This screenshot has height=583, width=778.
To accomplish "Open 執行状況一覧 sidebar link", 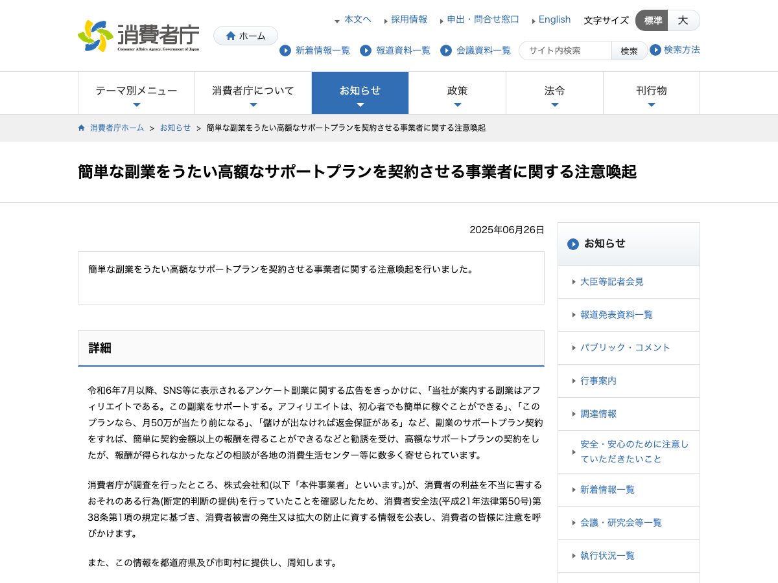I will [607, 556].
